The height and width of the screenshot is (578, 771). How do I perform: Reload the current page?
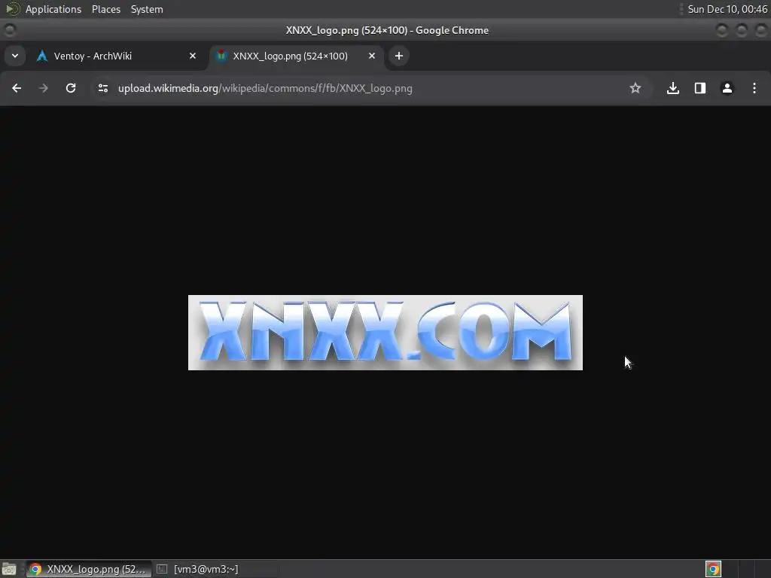point(71,88)
